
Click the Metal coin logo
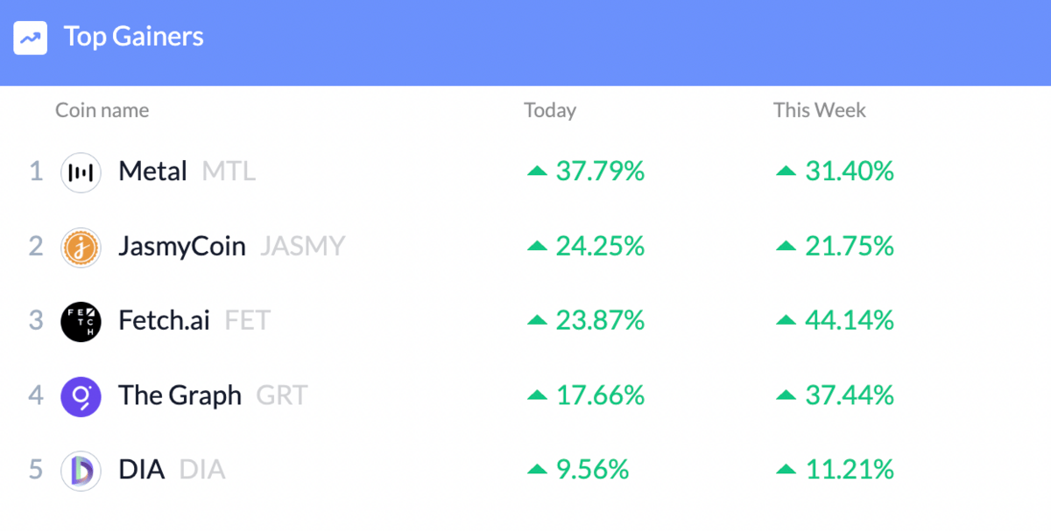pyautogui.click(x=81, y=171)
